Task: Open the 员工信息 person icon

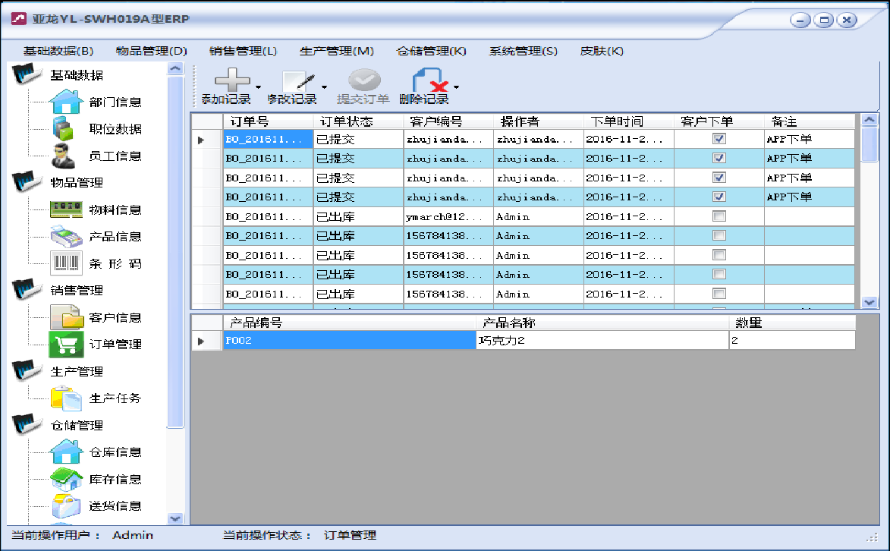Action: (63, 156)
